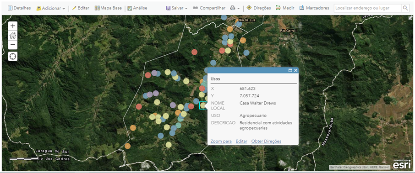Open the Mapa Base gallery
This screenshot has width=415, height=173.
click(108, 8)
